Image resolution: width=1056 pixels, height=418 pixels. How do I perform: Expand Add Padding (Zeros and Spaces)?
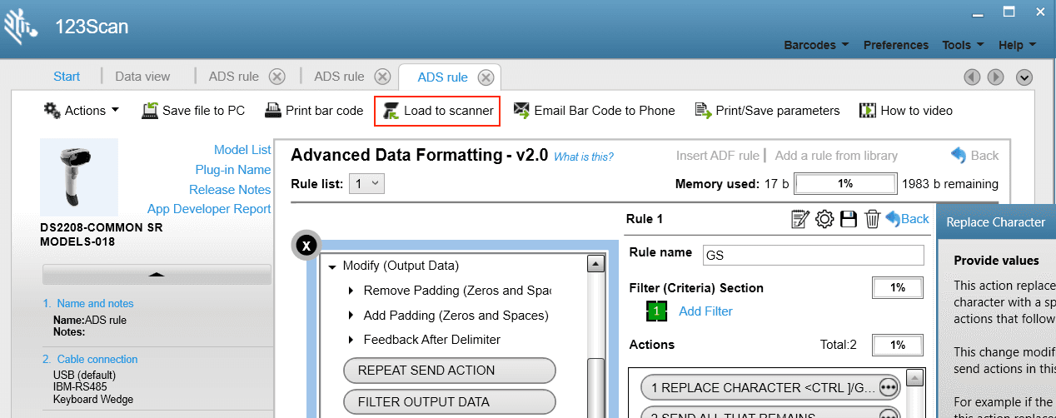[x=351, y=316]
